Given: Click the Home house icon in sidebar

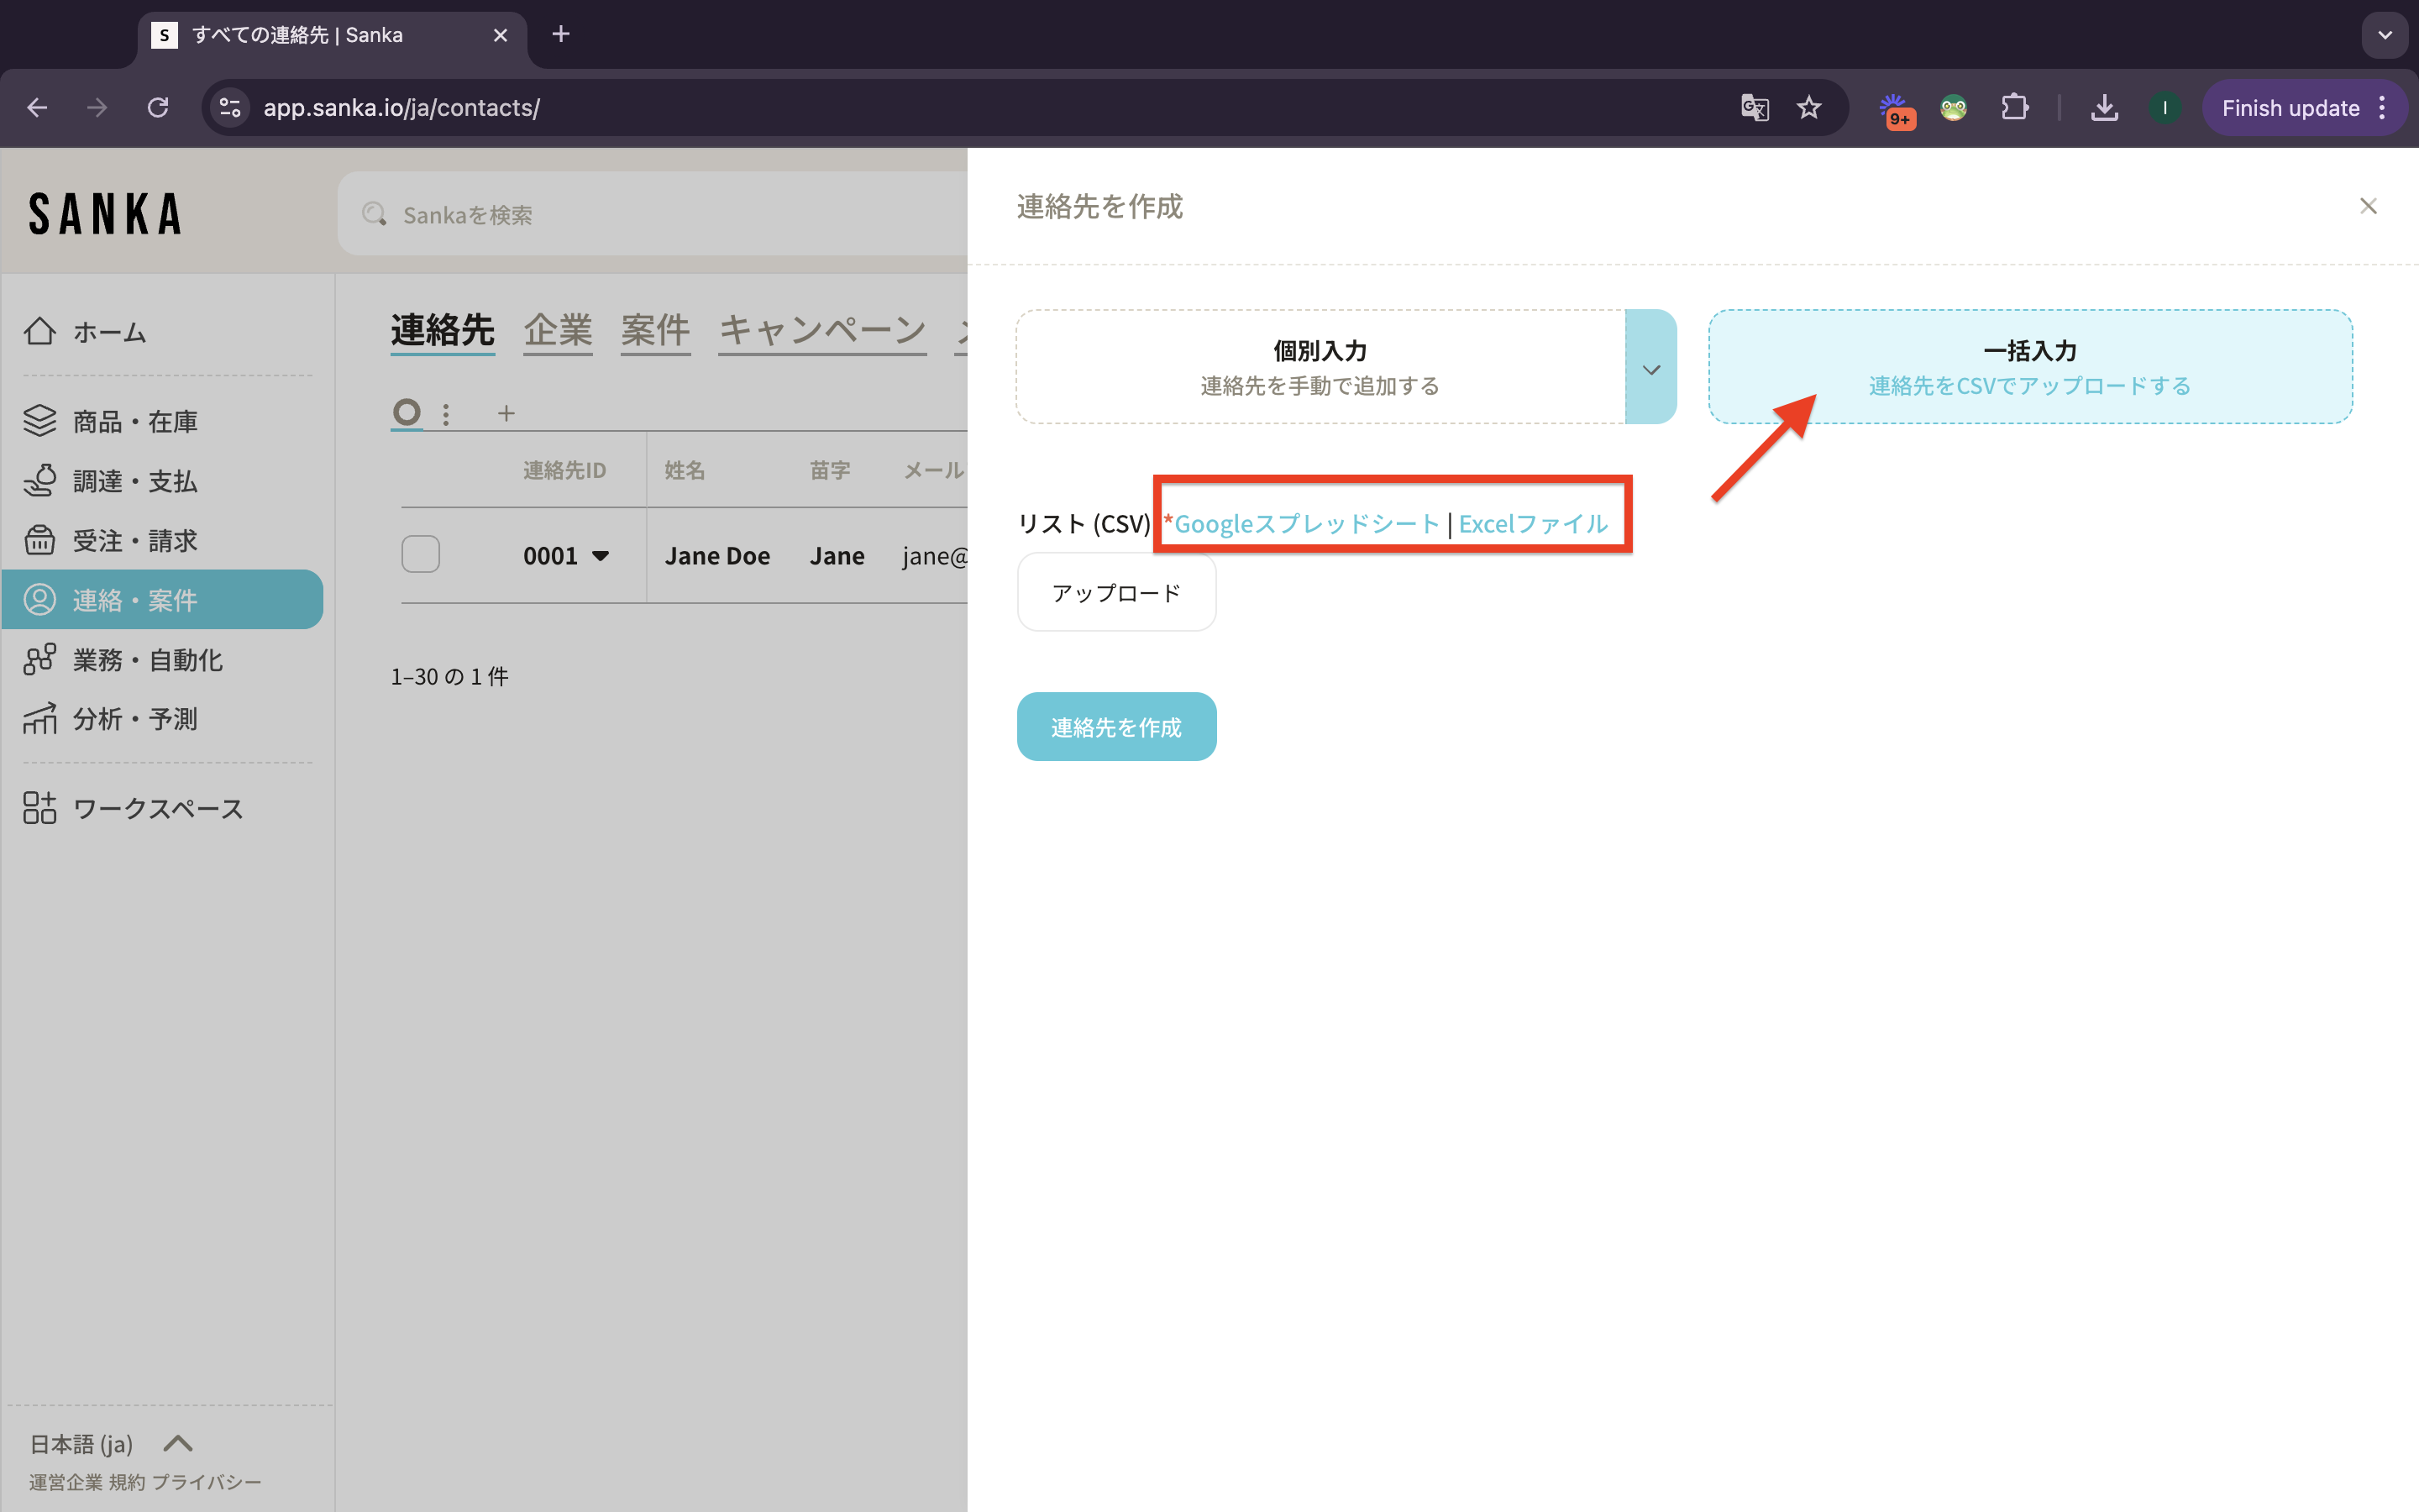Looking at the screenshot, I should 40,331.
